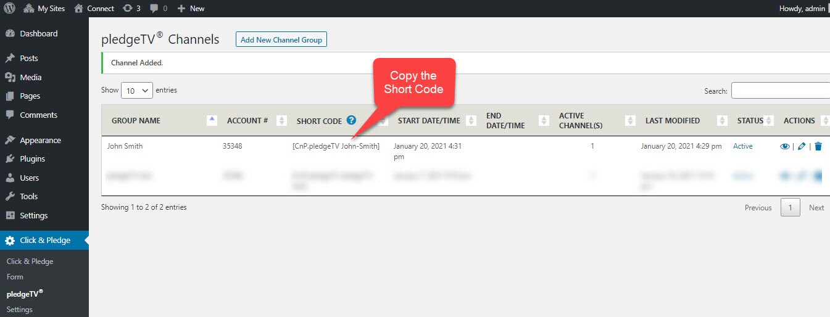Viewport: 830px width, 317px height.
Task: Sort by End Date/Time column
Action: coord(544,120)
